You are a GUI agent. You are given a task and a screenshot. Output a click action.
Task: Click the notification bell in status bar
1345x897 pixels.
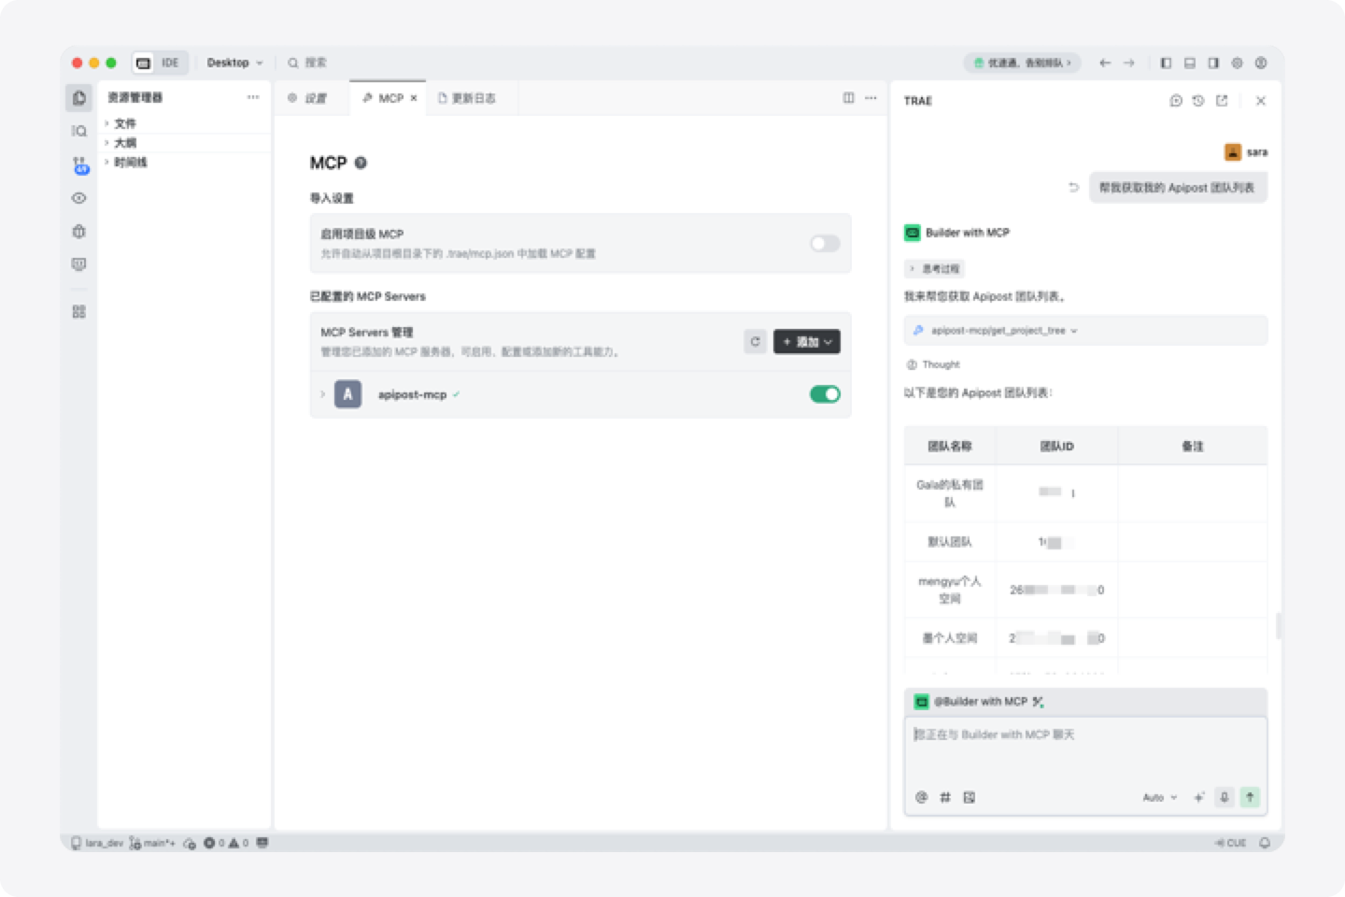click(x=1265, y=843)
